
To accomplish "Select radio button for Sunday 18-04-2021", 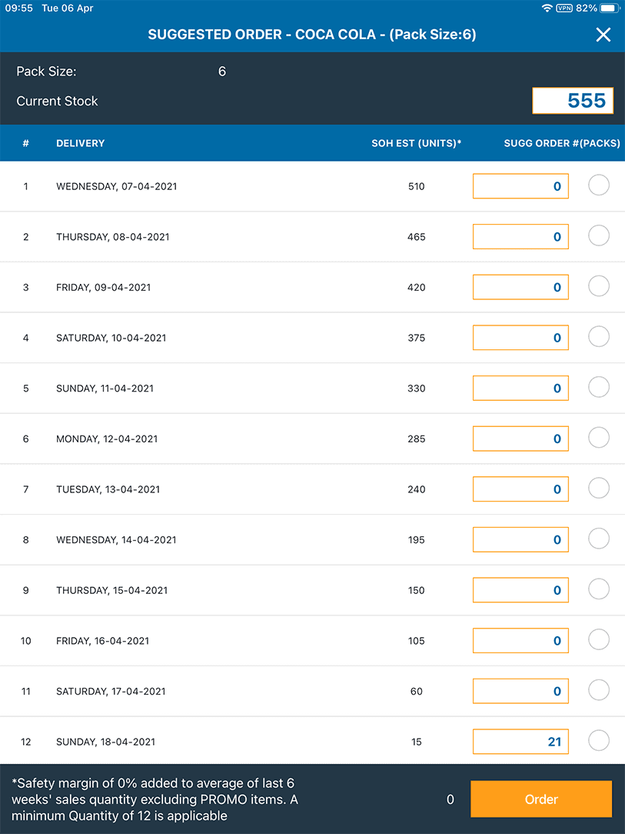I will tap(598, 741).
